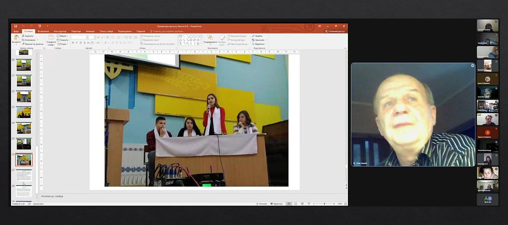Viewport: 508px width, 225px height.
Task: Create a new slide (Створити слайд)
Action: point(51,40)
